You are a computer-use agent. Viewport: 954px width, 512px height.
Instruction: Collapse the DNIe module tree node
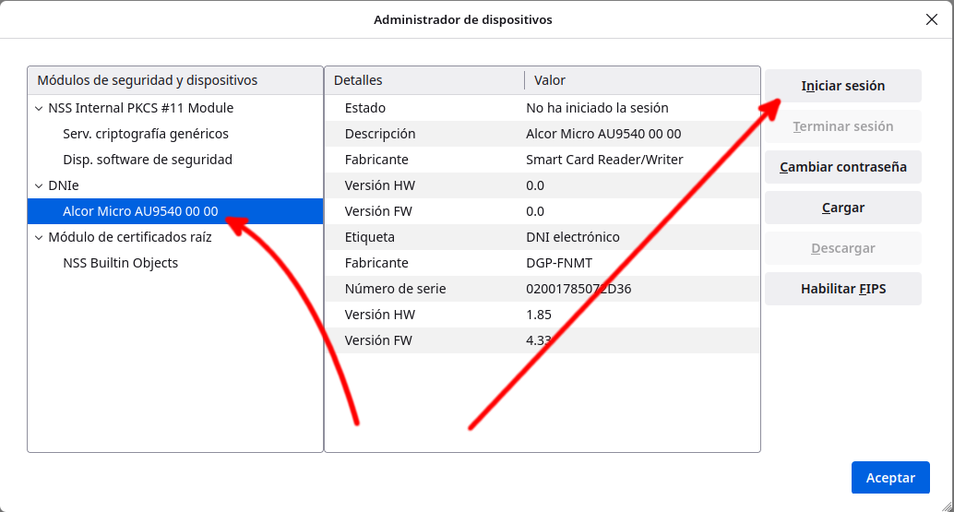coord(39,185)
